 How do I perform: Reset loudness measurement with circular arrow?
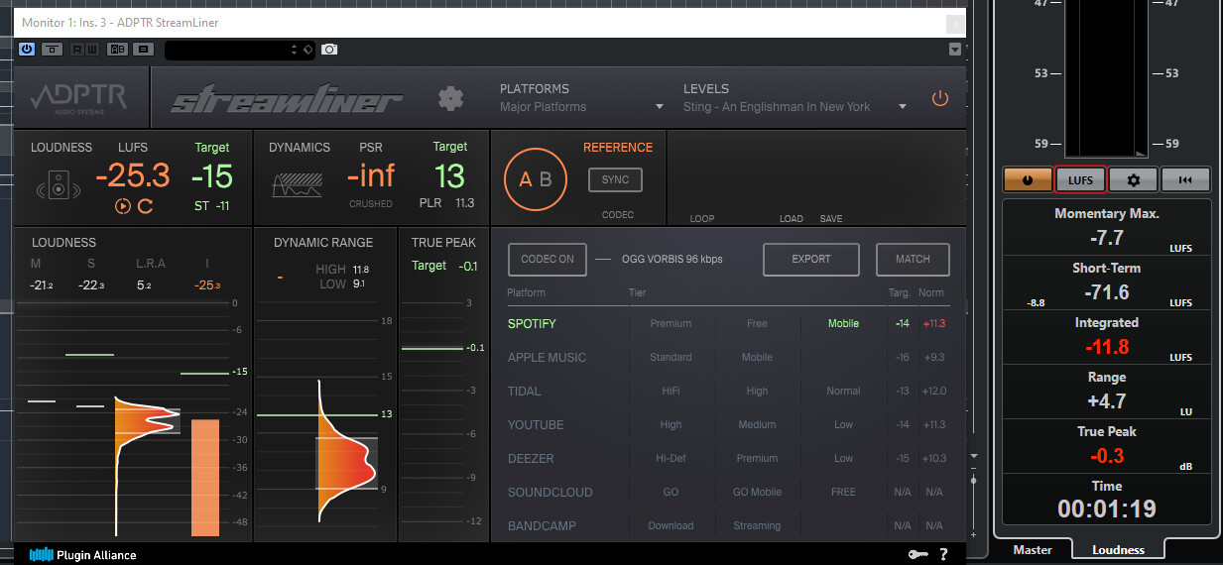[x=145, y=206]
